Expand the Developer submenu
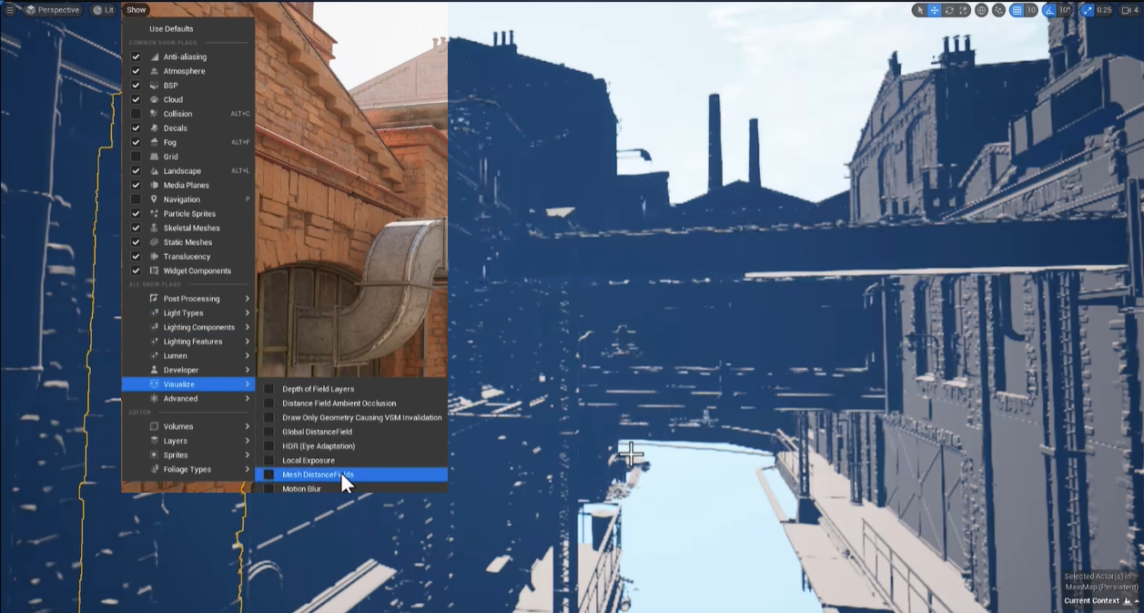 click(188, 370)
